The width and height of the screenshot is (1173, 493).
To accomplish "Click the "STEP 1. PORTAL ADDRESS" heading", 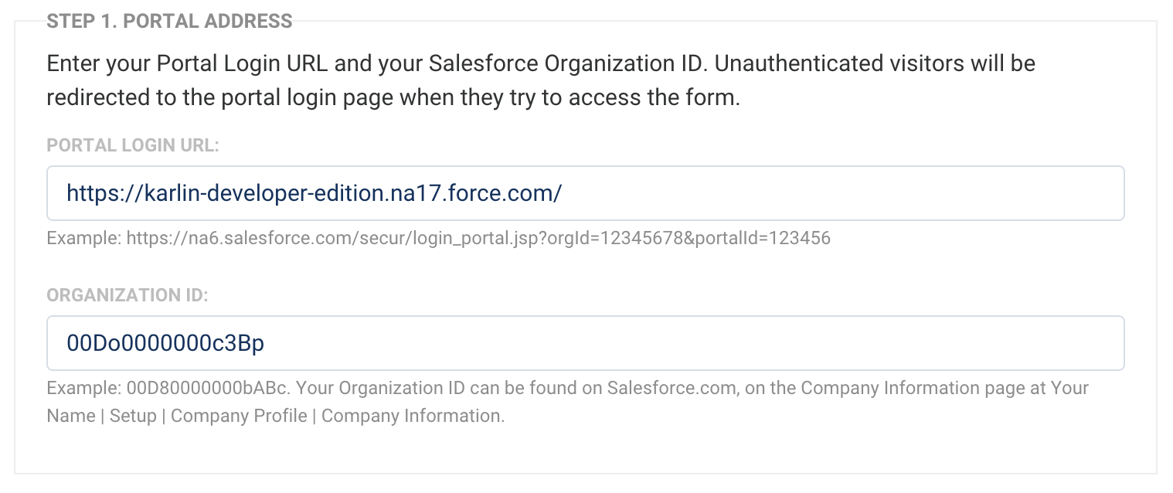I will point(169,21).
